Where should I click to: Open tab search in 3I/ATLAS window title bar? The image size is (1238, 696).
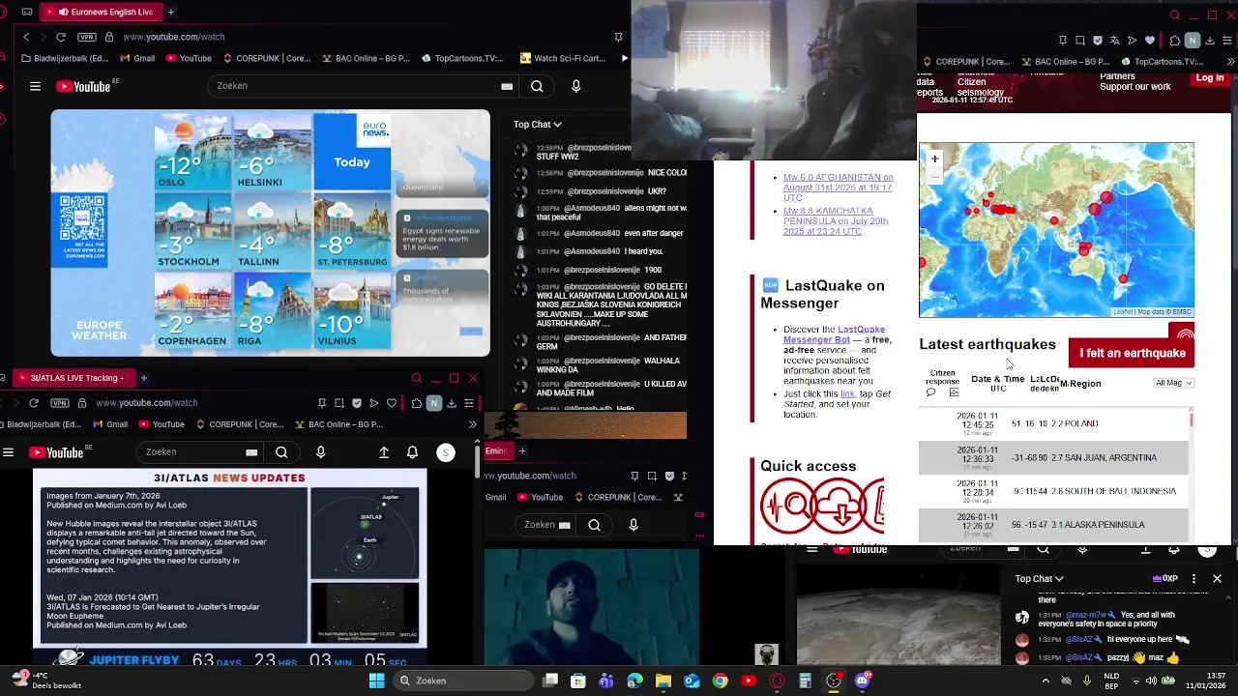pos(417,378)
